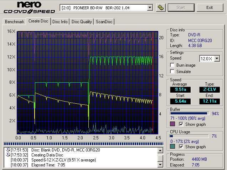Click the Buffer level progress bar
Image resolution: width=227 pixels, height=170 pixels.
click(x=190, y=113)
